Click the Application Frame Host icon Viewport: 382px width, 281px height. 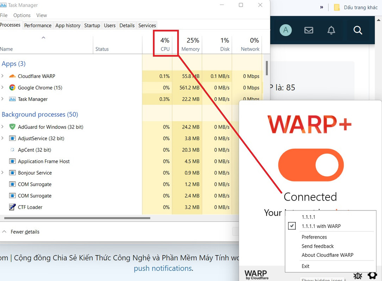point(12,161)
